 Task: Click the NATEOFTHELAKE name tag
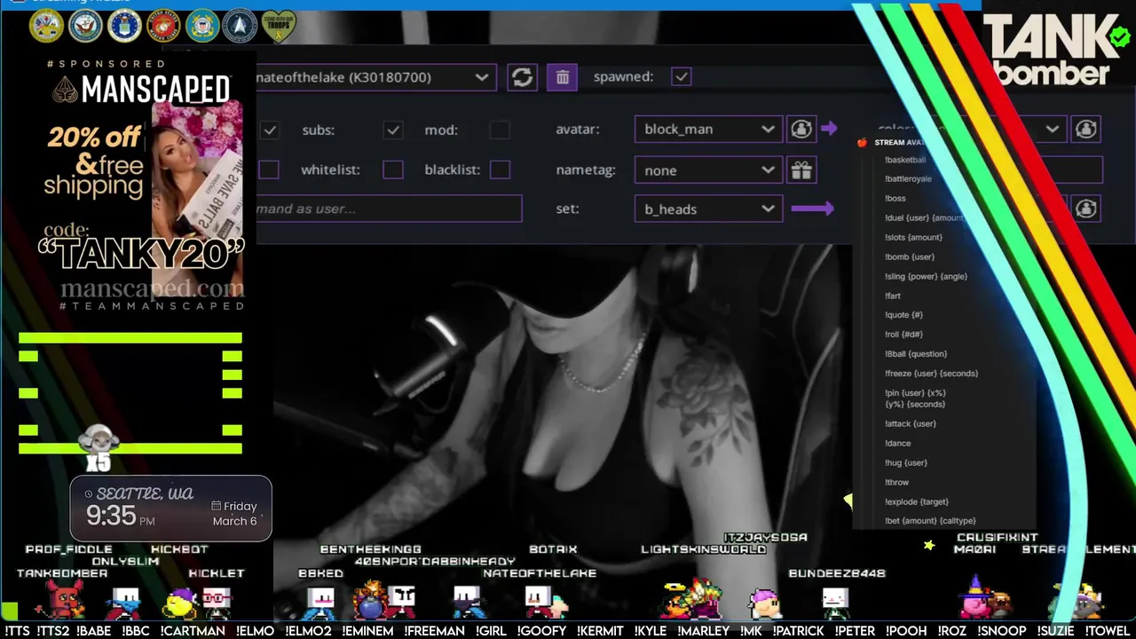click(540, 573)
